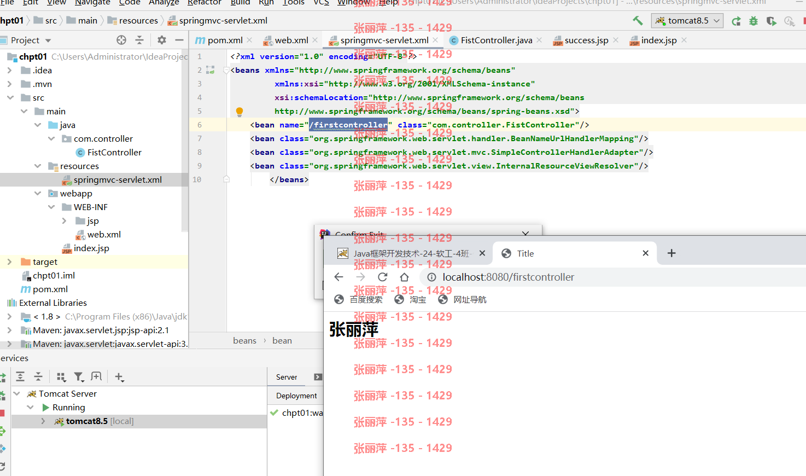The width and height of the screenshot is (806, 476).
Task: Click the main breadcrumb in the navigation bar
Action: click(82, 21)
